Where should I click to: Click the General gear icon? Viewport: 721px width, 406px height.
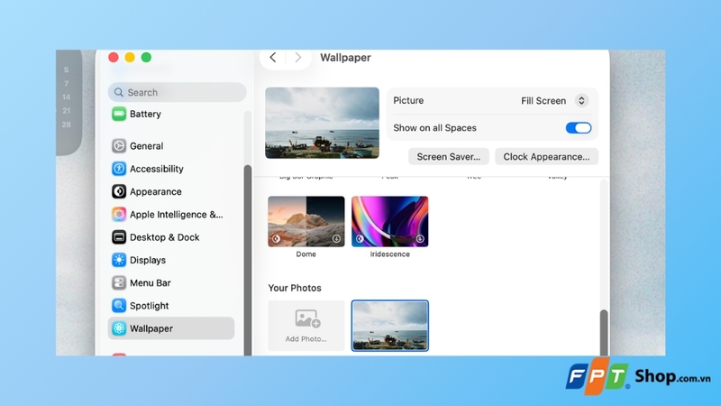point(119,146)
